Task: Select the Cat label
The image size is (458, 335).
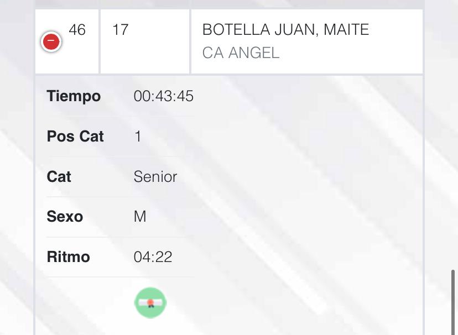Action: coord(59,177)
